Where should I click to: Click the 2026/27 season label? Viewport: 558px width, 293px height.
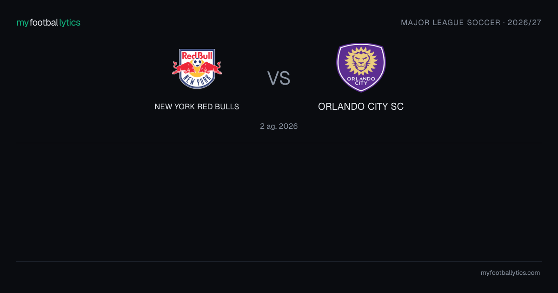pos(525,22)
